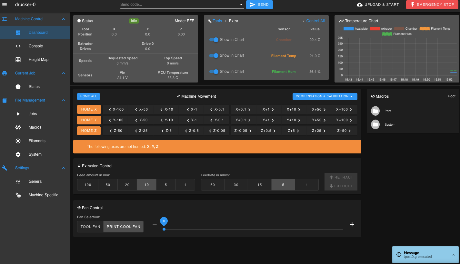The height and width of the screenshot is (264, 460).
Task: Switch to the Extra tab
Action: 231,21
